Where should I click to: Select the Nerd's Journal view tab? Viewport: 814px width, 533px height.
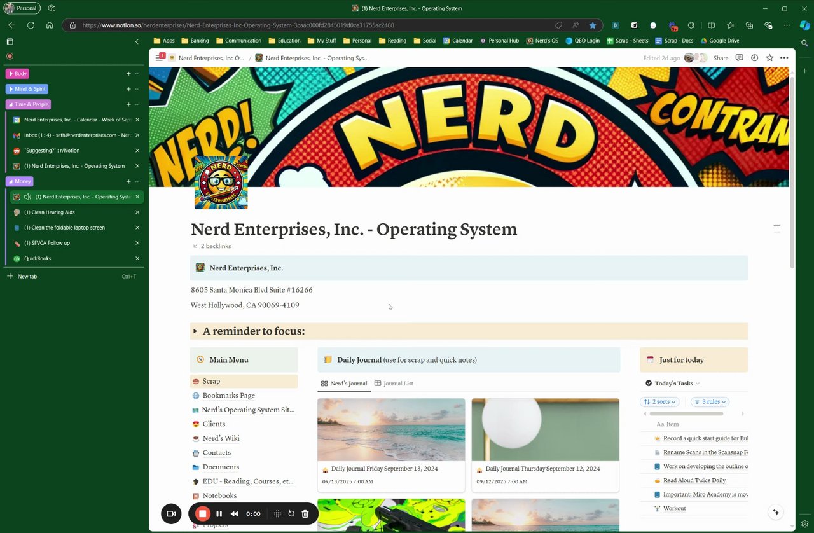[x=344, y=384]
